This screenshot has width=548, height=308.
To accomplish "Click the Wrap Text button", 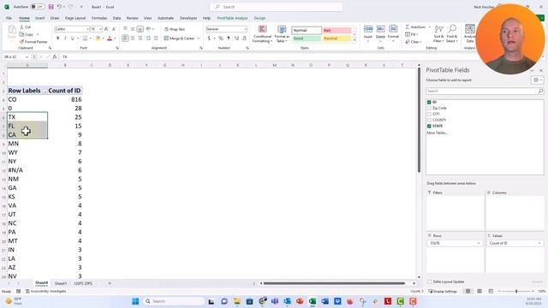I will tap(175, 29).
